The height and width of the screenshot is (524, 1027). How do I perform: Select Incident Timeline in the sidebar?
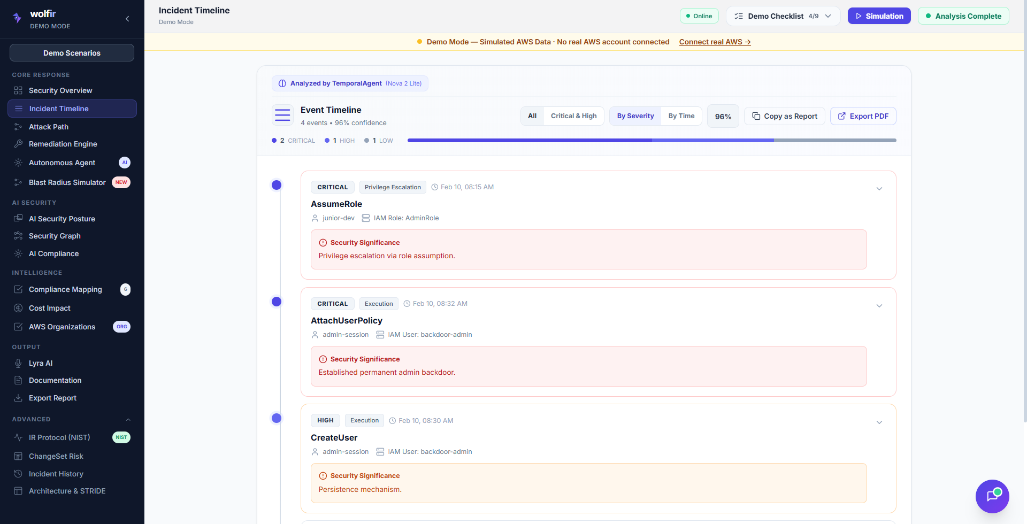click(72, 109)
